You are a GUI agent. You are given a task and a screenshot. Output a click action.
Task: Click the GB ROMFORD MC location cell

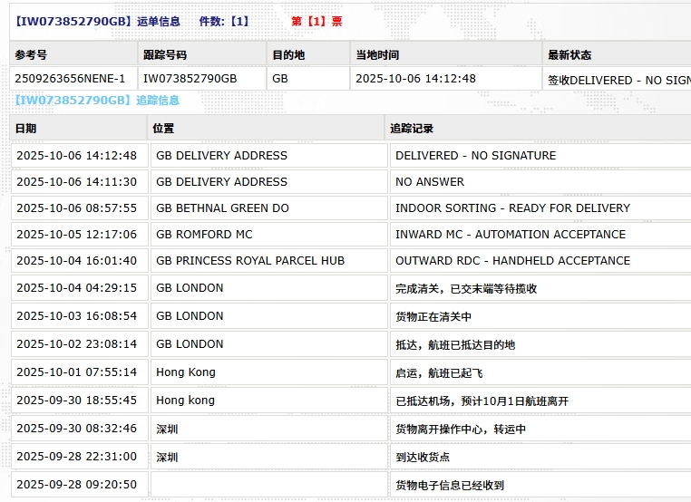click(x=204, y=234)
